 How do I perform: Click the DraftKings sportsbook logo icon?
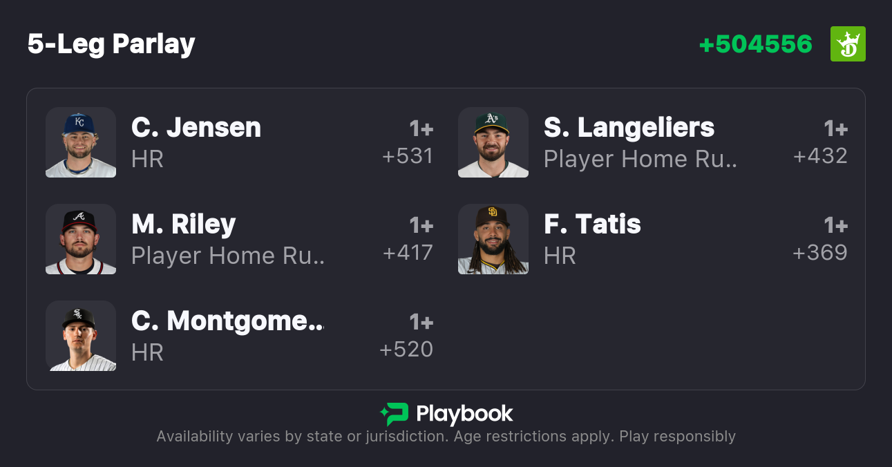(848, 44)
